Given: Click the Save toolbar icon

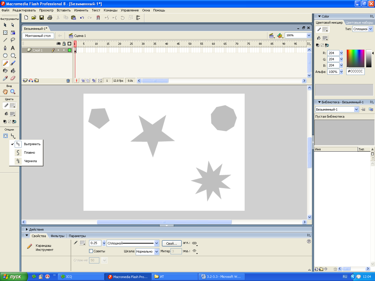Looking at the screenshot, I should [x=42, y=18].
